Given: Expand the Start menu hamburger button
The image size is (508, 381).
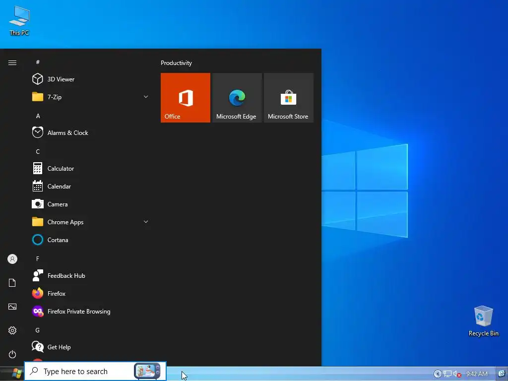Looking at the screenshot, I should coord(12,63).
